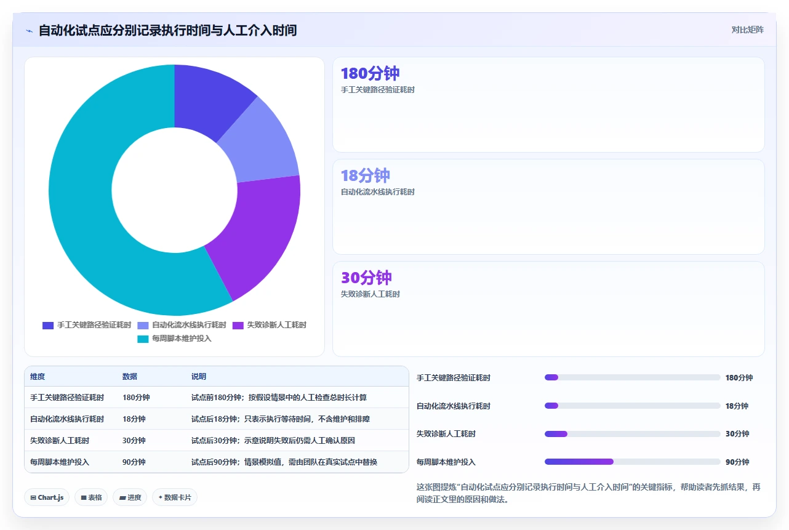Image resolution: width=789 pixels, height=530 pixels.
Task: Click the description starting 试点后30分钟
Action: [273, 441]
